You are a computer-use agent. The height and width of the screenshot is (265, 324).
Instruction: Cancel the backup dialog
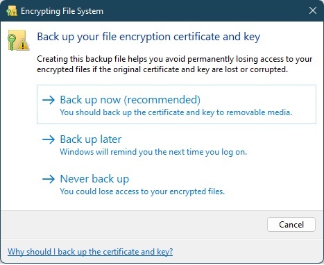pyautogui.click(x=291, y=224)
